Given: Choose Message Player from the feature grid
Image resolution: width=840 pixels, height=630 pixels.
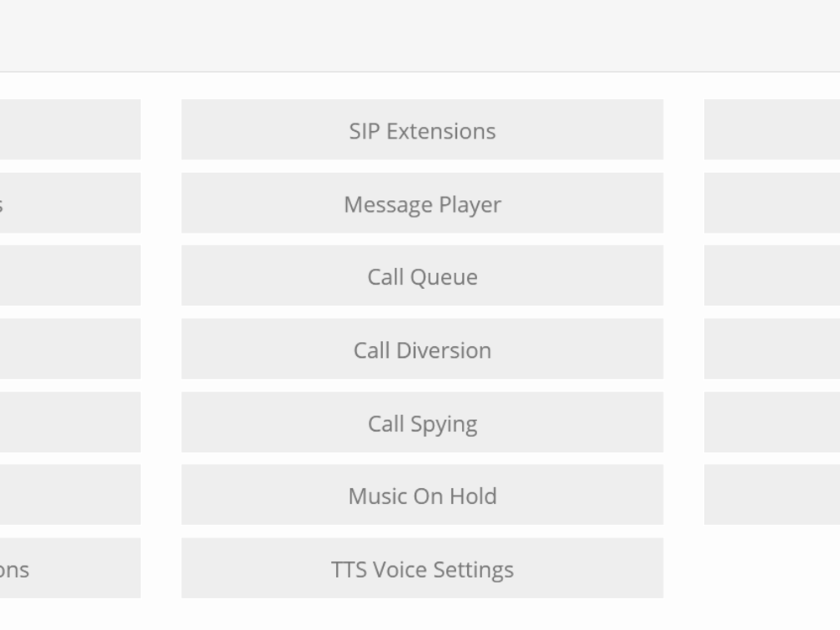Looking at the screenshot, I should click(422, 203).
